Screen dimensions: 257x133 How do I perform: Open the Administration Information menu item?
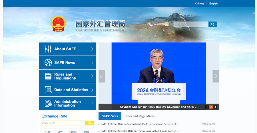coord(67,104)
